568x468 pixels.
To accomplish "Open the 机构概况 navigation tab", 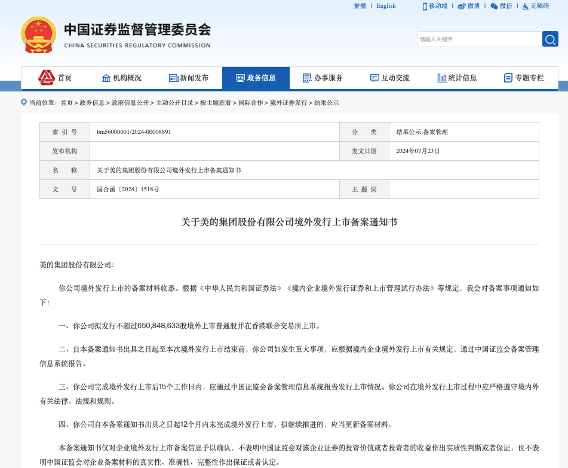I will [x=121, y=78].
